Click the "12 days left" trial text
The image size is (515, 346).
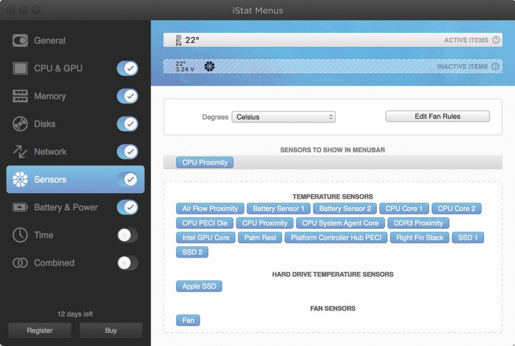click(75, 314)
